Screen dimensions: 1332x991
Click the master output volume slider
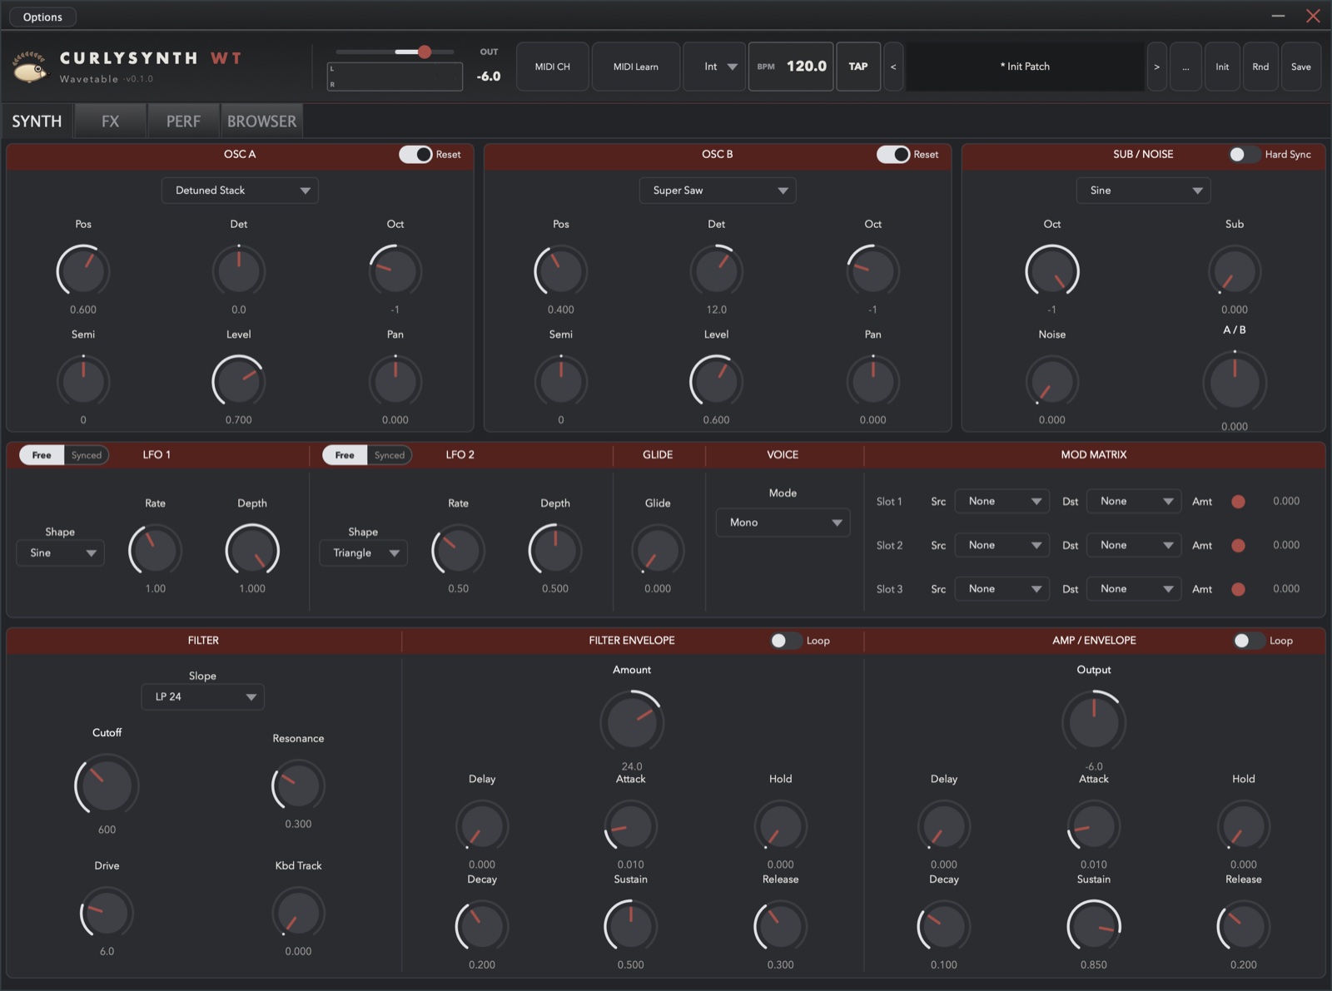(395, 52)
